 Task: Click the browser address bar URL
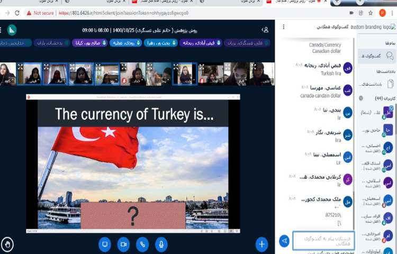123,13
